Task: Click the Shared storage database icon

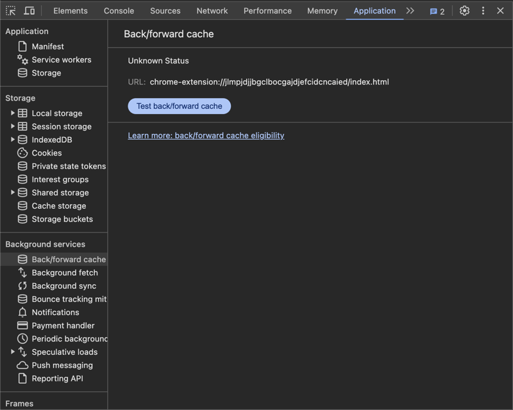Action: coord(22,193)
